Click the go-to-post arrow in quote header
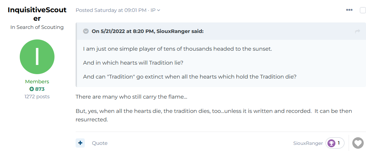The height and width of the screenshot is (153, 366). (x=357, y=31)
